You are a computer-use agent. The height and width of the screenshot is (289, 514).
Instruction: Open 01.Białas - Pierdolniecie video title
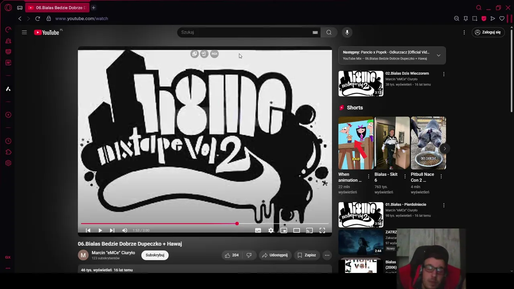point(406,204)
